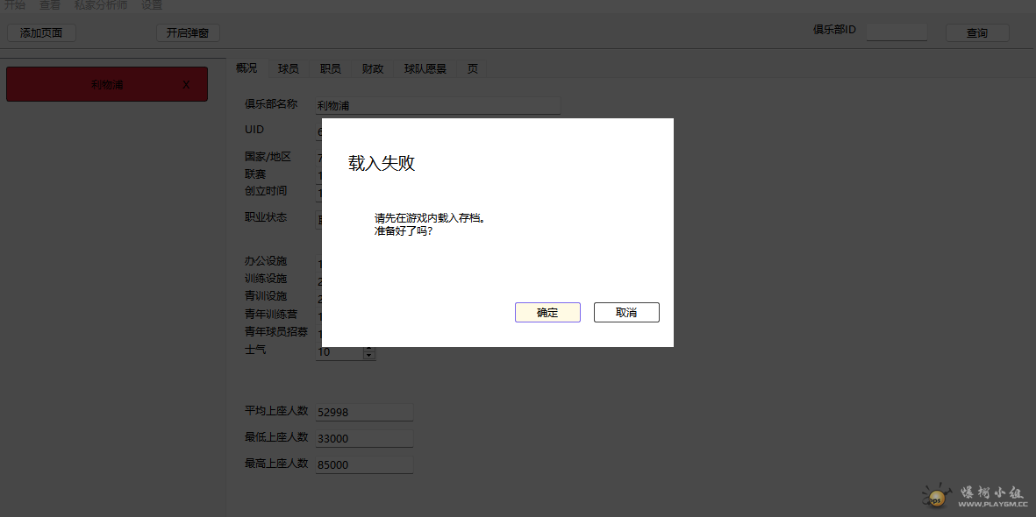Image resolution: width=1036 pixels, height=517 pixels.
Task: Increase the 士气 value using spinner up arrow
Action: [x=369, y=349]
